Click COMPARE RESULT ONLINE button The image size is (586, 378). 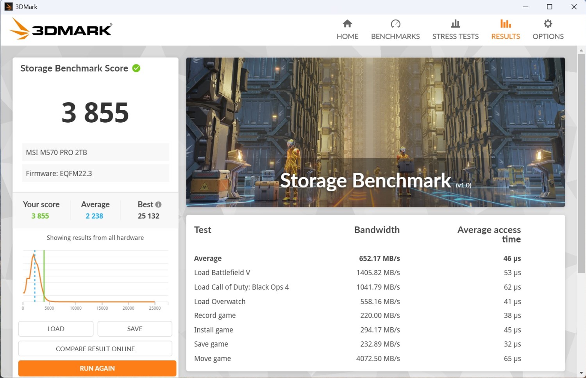(x=95, y=349)
